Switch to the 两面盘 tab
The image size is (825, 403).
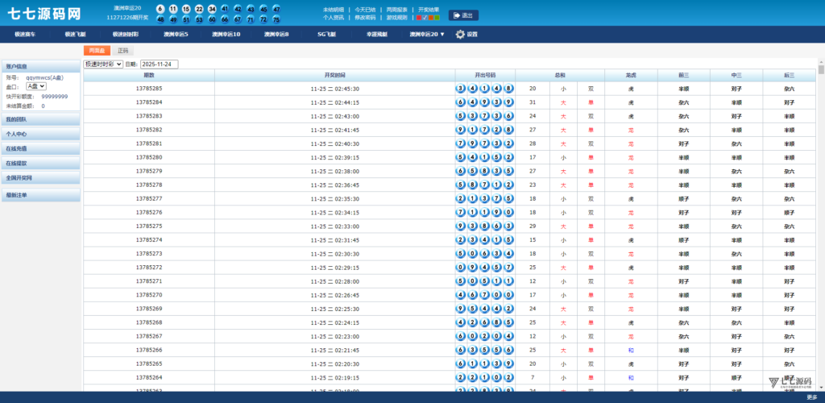pyautogui.click(x=97, y=50)
